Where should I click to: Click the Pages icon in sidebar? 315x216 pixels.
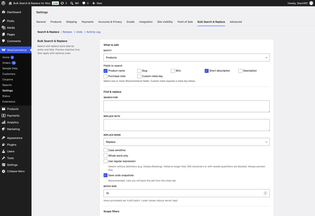coord(4,34)
